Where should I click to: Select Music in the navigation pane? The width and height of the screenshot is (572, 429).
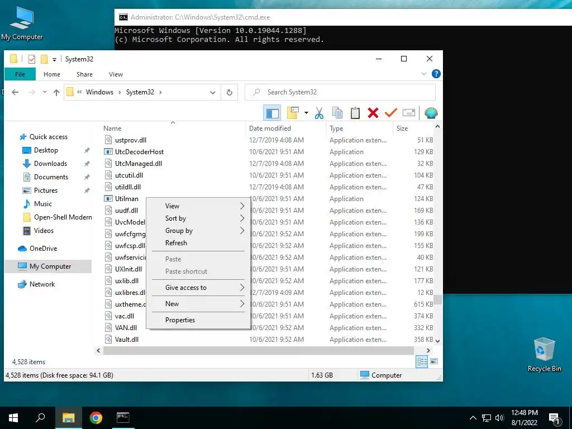(42, 204)
